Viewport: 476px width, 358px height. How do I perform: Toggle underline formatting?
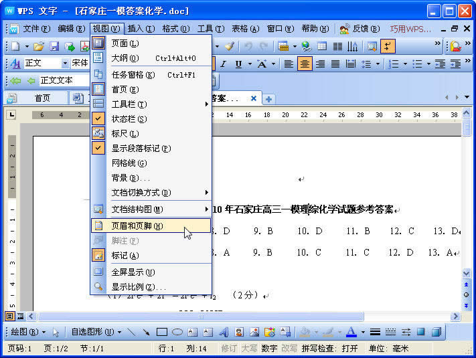tap(239, 64)
